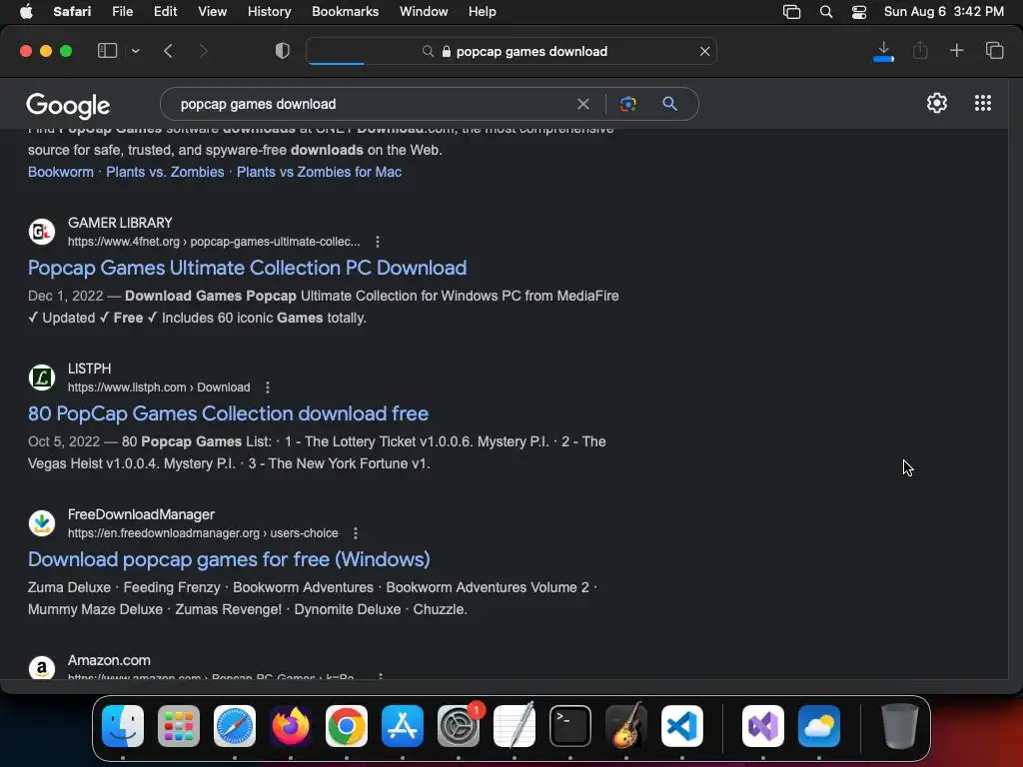Open the Help menu
Viewport: 1023px width, 767px height.
click(483, 12)
